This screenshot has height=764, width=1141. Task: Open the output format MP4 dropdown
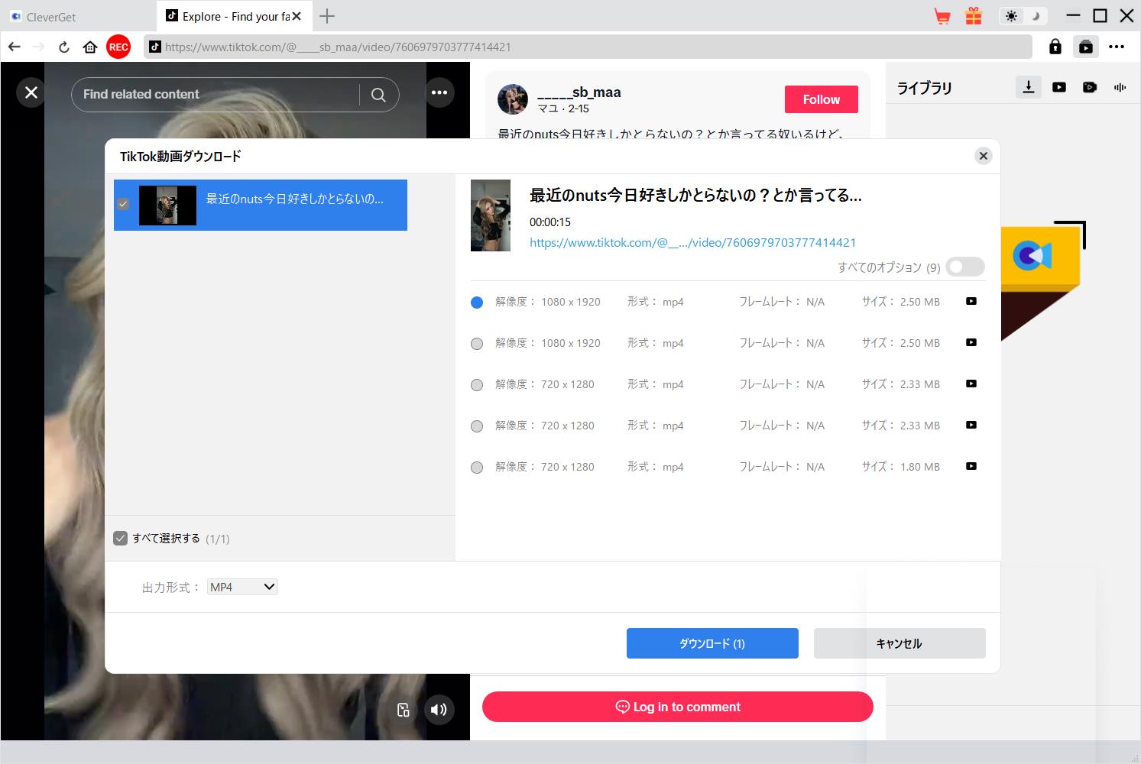click(242, 587)
